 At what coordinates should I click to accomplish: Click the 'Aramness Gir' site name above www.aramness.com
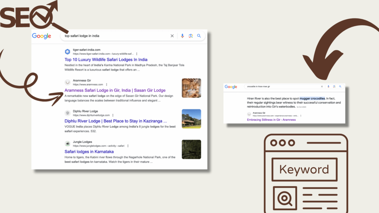[82, 80]
